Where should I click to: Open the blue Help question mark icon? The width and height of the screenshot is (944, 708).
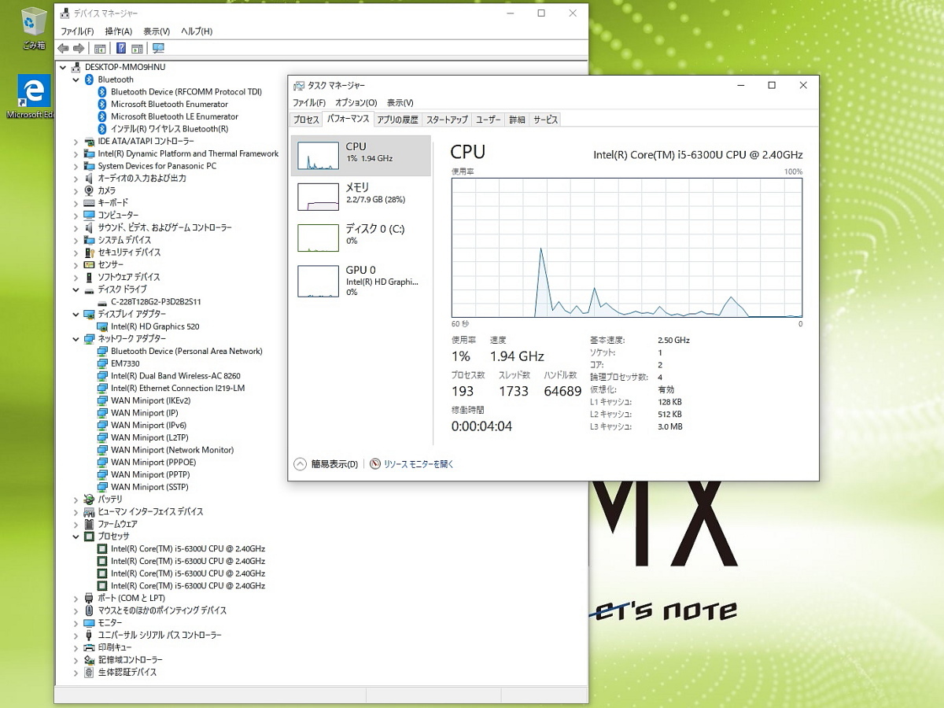121,49
